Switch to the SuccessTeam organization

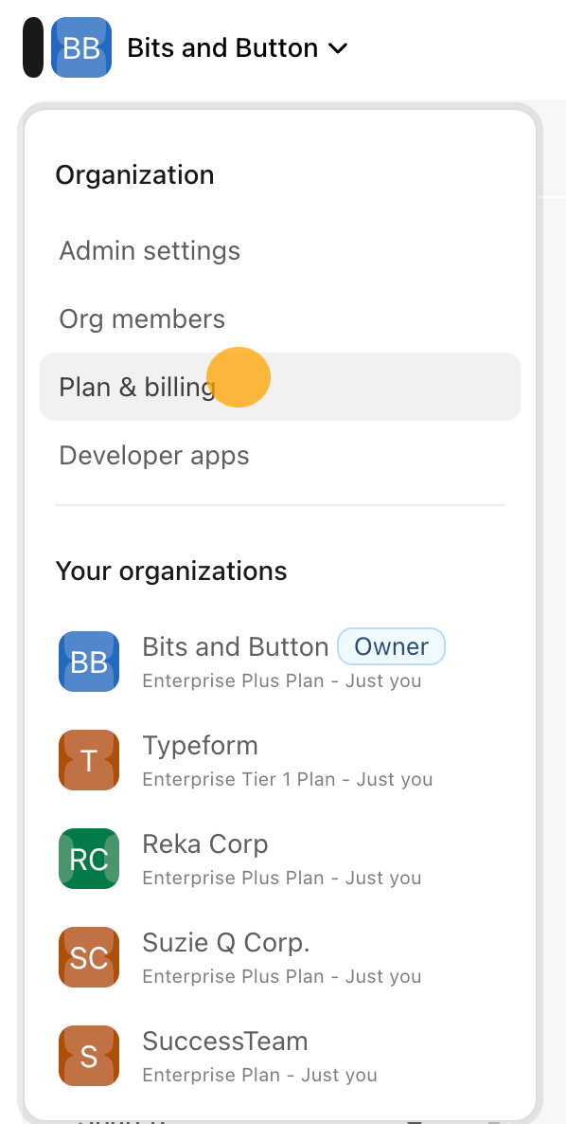coord(225,1041)
